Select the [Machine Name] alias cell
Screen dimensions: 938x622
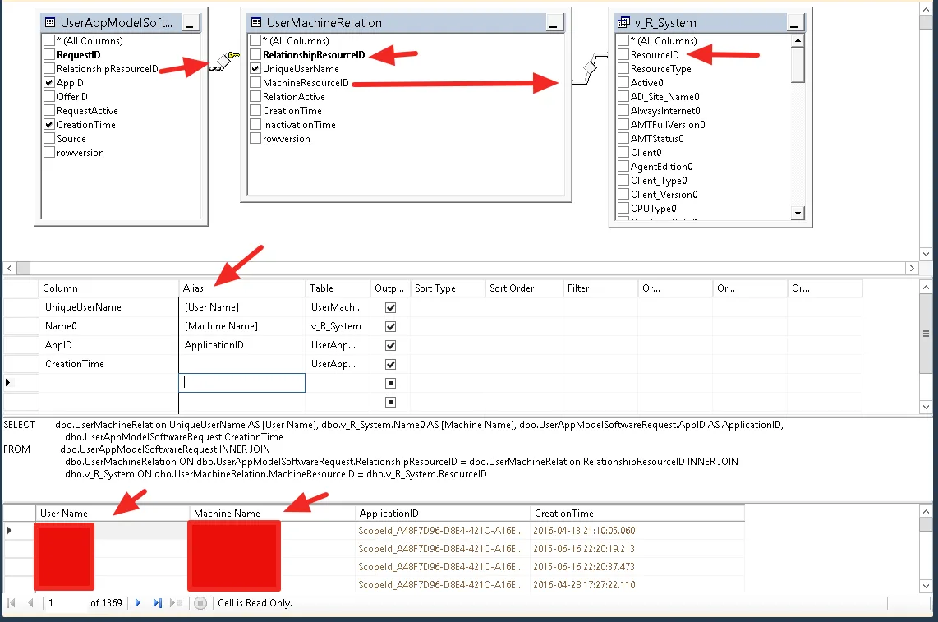click(x=242, y=326)
